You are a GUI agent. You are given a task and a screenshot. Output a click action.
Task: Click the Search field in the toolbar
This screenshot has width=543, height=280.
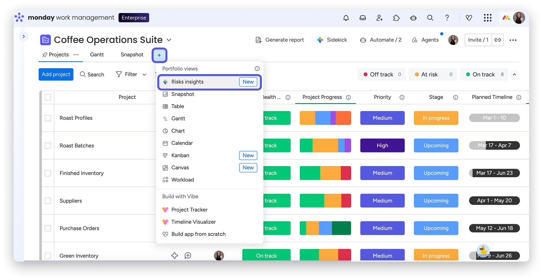point(92,74)
